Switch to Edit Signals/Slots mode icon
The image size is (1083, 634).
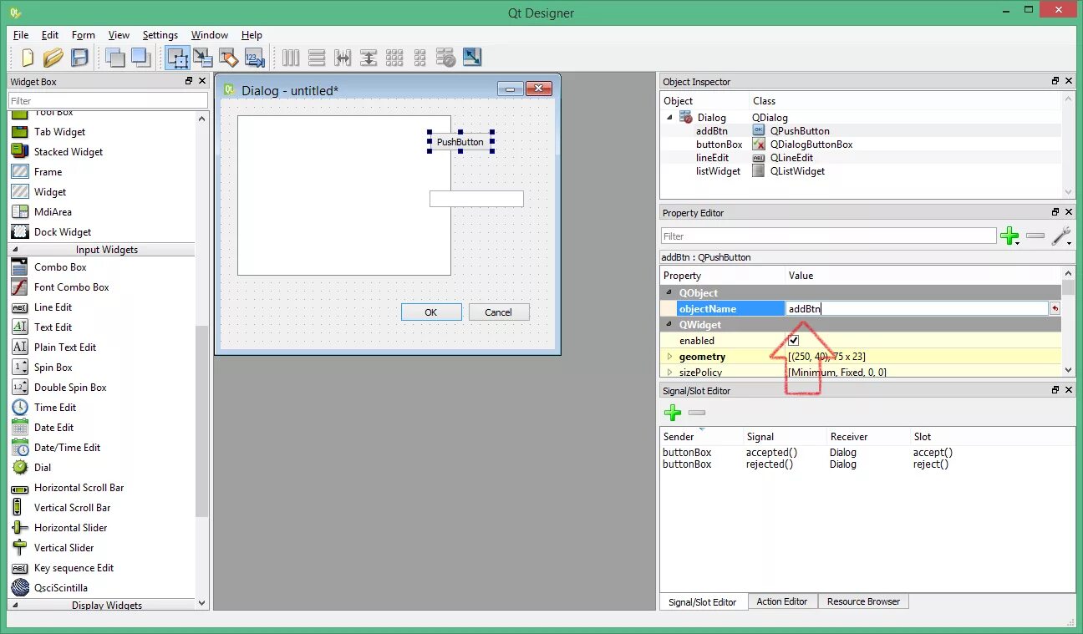(203, 58)
